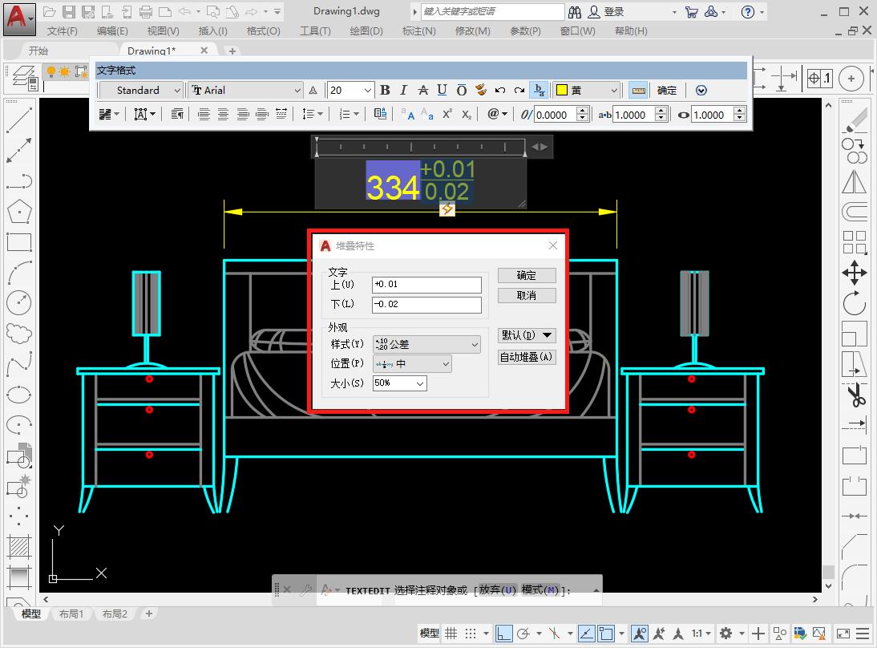Expand the 大小 50% size dropdown
877x648 pixels.
coord(400,383)
